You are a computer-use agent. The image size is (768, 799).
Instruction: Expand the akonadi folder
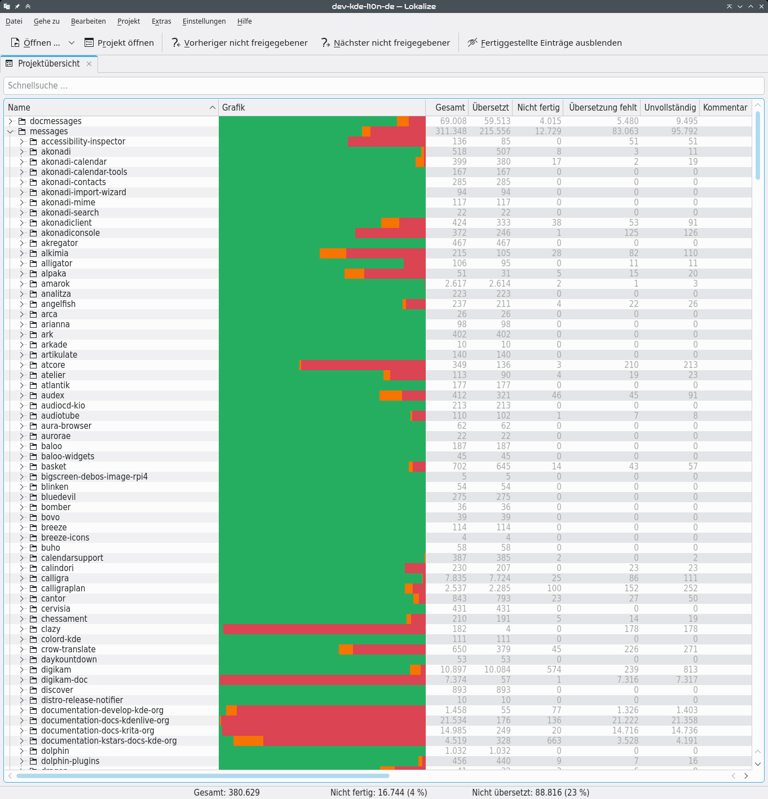[x=22, y=152]
